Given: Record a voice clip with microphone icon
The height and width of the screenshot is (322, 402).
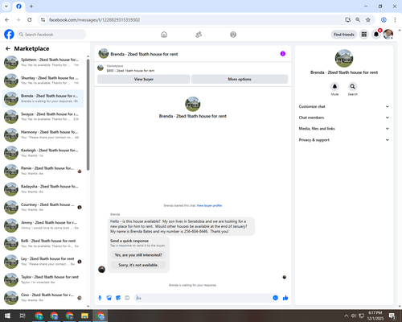Looking at the screenshot, I should click(x=100, y=298).
